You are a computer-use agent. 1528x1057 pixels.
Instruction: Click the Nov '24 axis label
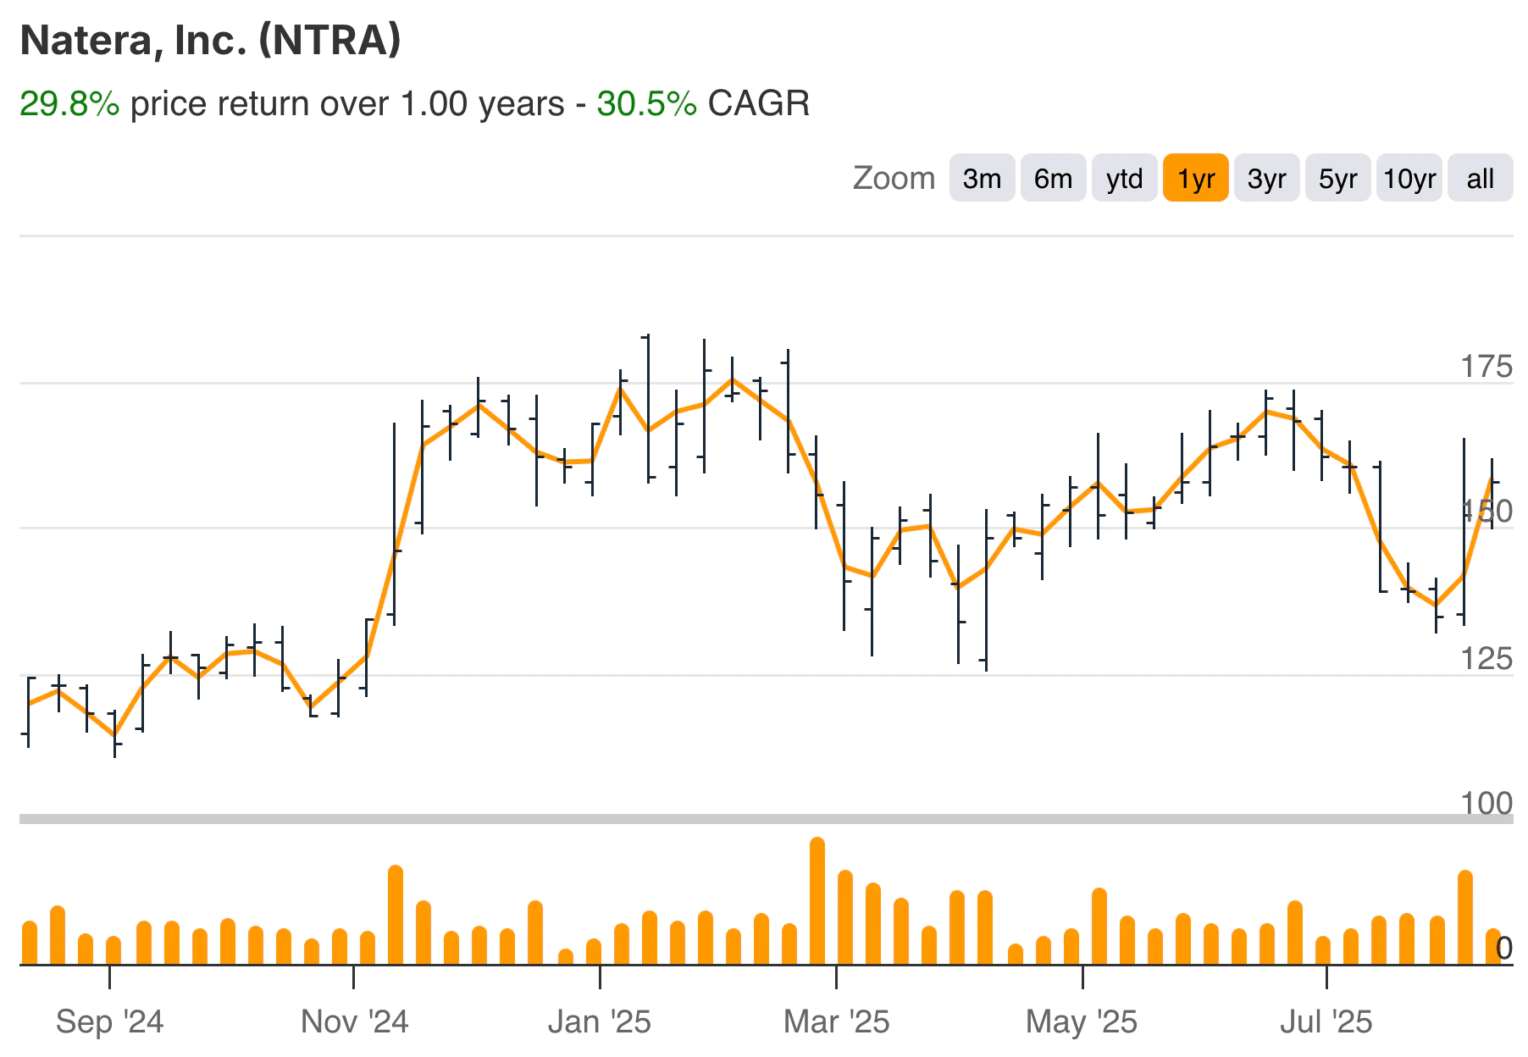[354, 1021]
